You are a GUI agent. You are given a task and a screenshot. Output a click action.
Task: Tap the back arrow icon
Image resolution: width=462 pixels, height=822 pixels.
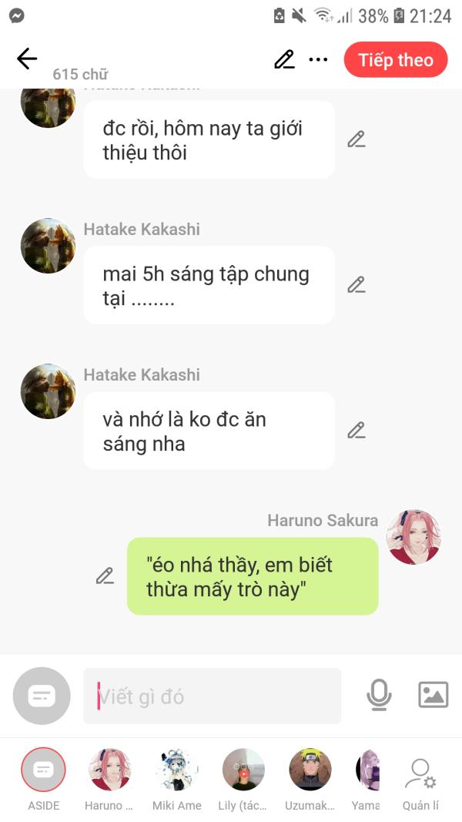point(27,59)
